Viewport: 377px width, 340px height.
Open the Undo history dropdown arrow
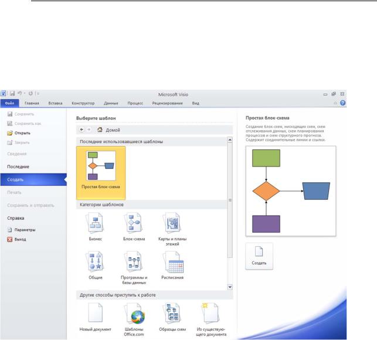25,93
